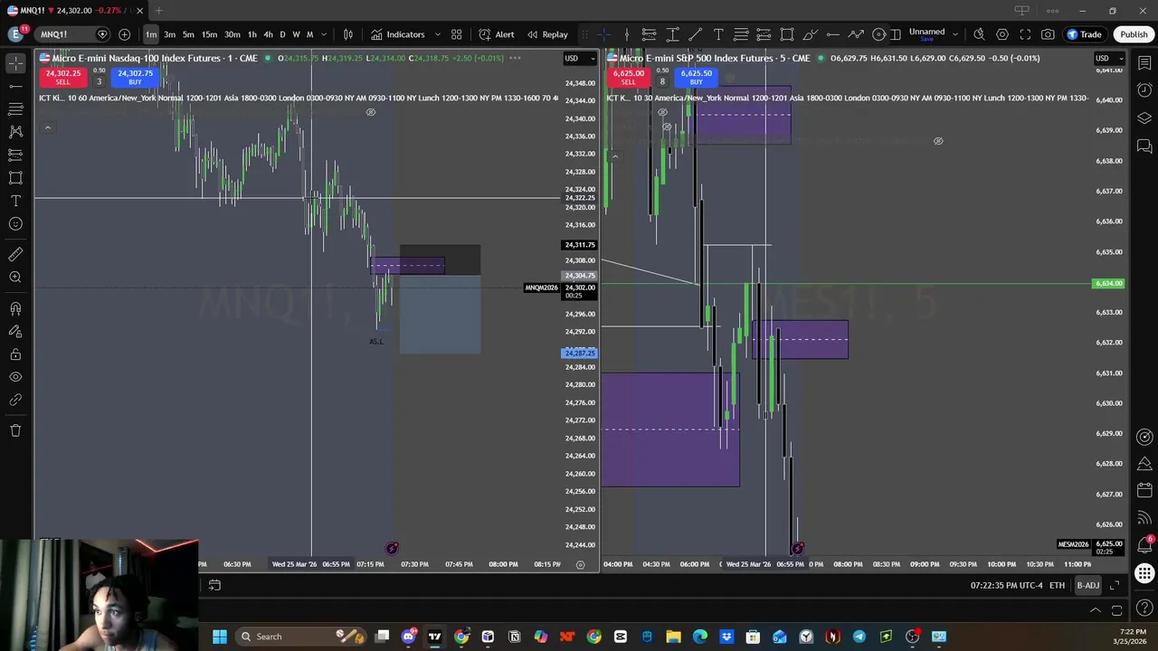
Task: Click the Trade button
Action: coord(1084,34)
